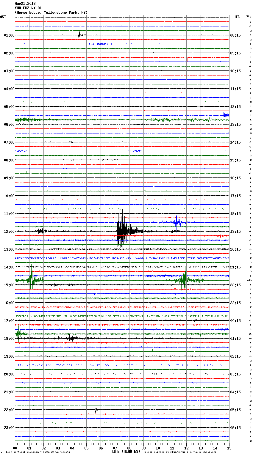Click the 11:15 UTC time label
Image resolution: width=253 pixels, height=456 pixels.
click(x=235, y=89)
